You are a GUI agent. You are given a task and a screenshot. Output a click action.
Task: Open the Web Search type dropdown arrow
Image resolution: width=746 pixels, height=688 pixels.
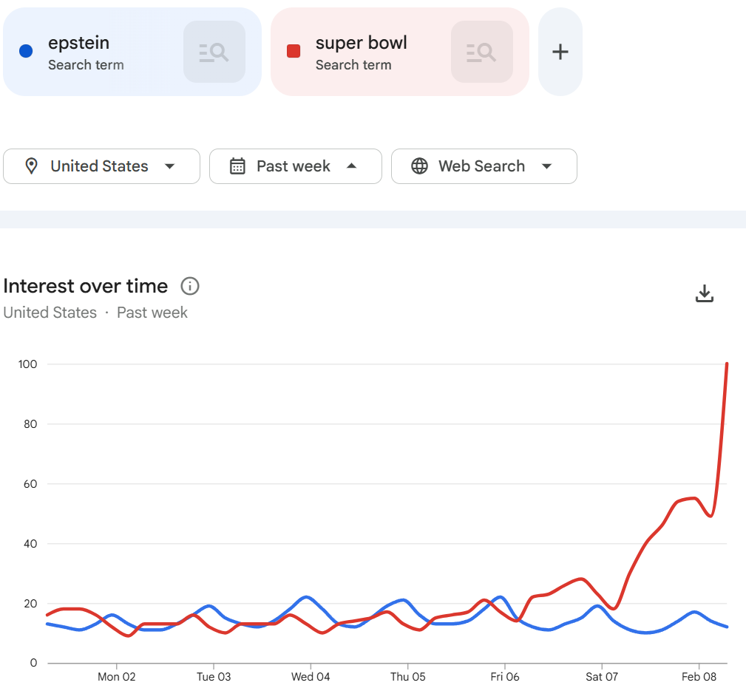[x=547, y=166]
